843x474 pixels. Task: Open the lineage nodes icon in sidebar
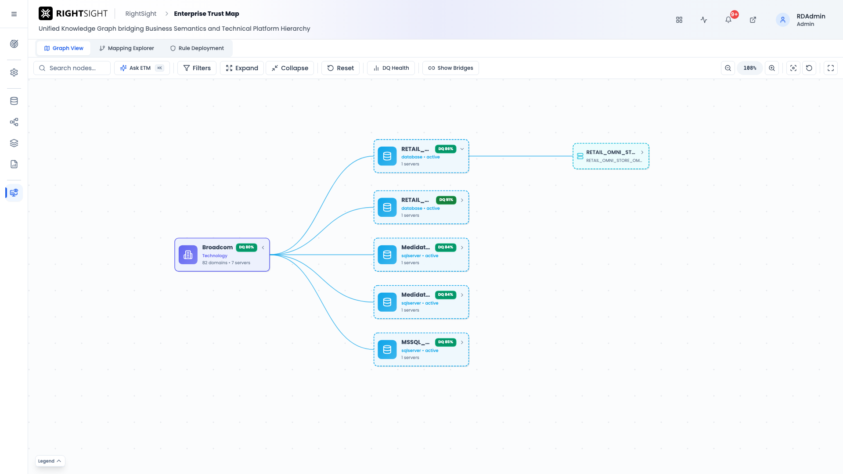[14, 122]
